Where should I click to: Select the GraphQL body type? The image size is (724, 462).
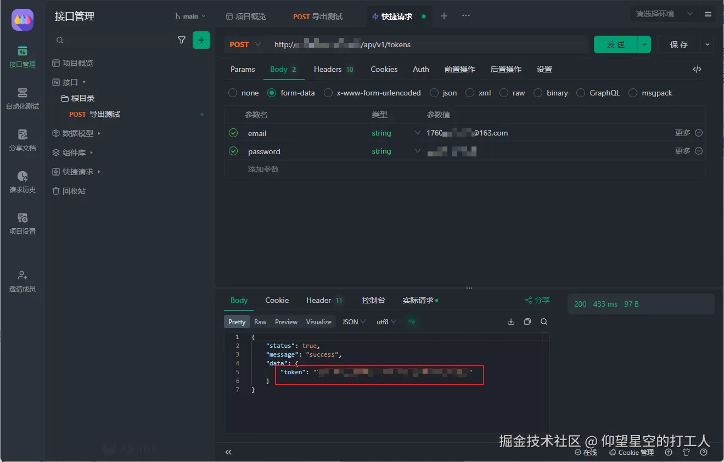coord(598,93)
